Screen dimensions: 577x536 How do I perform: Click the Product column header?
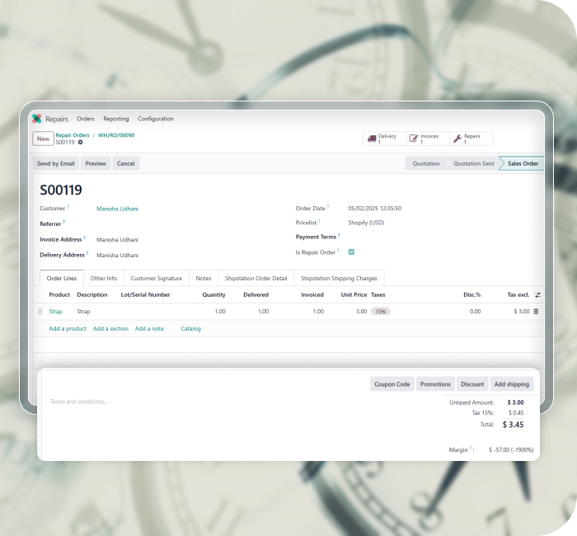(x=59, y=295)
